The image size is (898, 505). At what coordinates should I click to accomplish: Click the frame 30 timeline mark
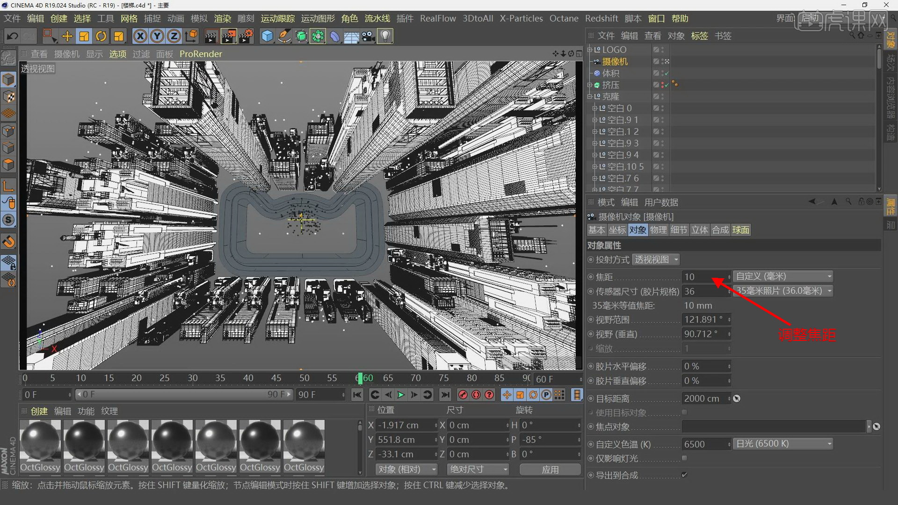(x=192, y=378)
